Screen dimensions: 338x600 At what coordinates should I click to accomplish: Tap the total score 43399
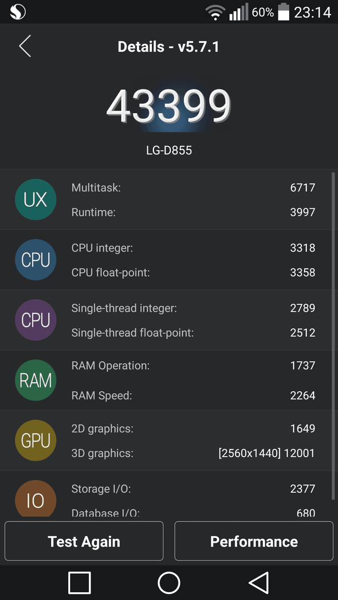(x=169, y=106)
